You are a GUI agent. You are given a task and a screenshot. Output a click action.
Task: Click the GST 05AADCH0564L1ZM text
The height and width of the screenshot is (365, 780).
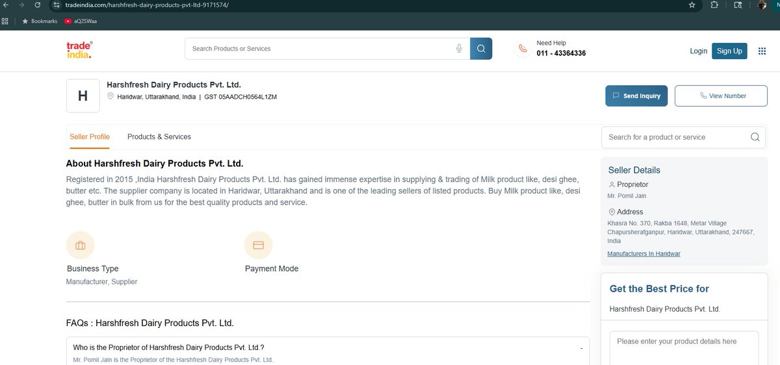240,97
